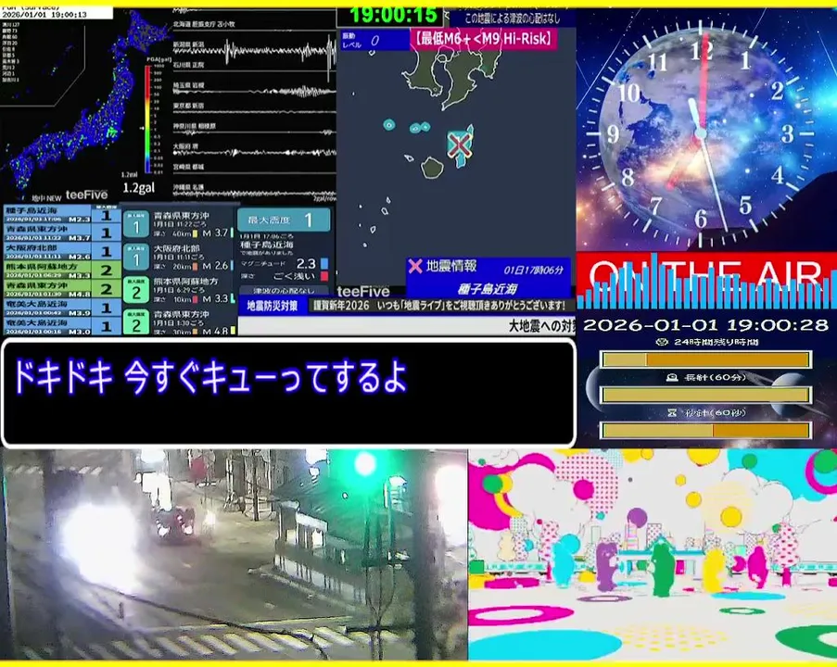
Task: Click the number 12 on the analog clock
Action: click(701, 51)
